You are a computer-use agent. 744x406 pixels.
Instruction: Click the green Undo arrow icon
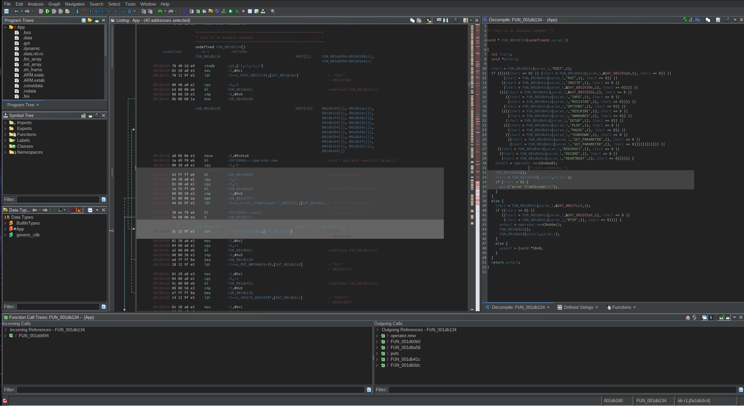[160, 11]
